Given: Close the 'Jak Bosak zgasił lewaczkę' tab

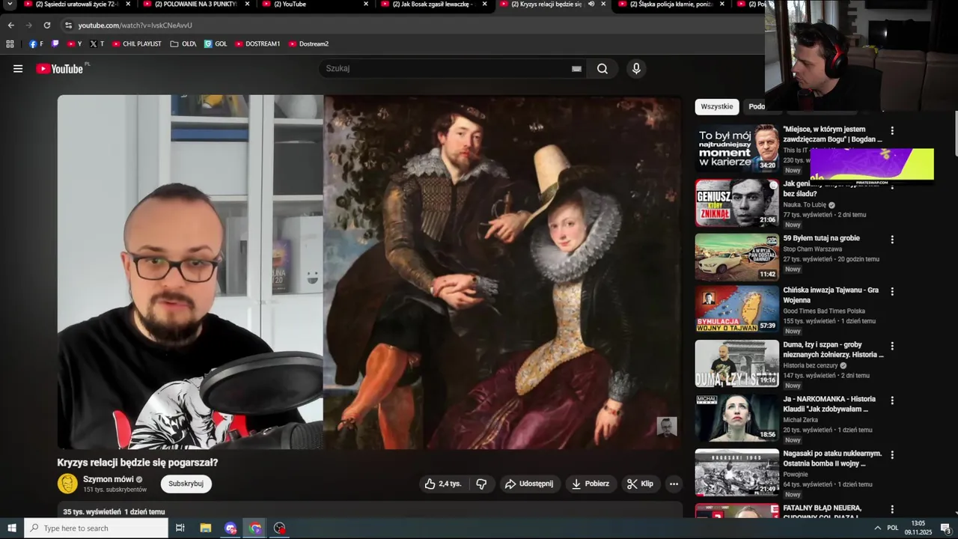Looking at the screenshot, I should click(x=485, y=4).
